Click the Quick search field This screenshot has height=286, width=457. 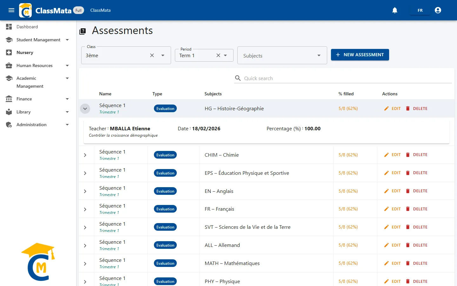click(343, 78)
